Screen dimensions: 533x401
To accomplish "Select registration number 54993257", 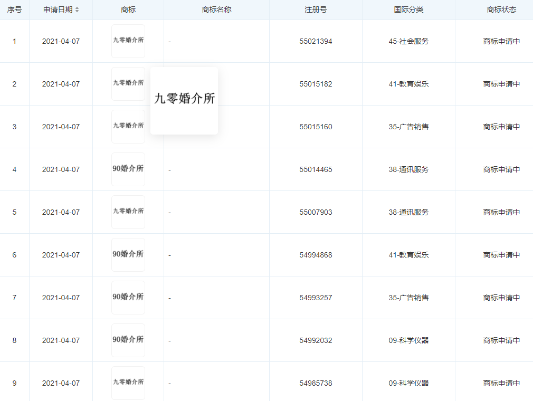I will tap(316, 298).
